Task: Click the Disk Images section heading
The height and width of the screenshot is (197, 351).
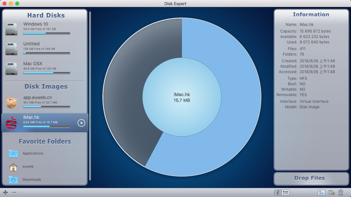Action: coord(46,87)
